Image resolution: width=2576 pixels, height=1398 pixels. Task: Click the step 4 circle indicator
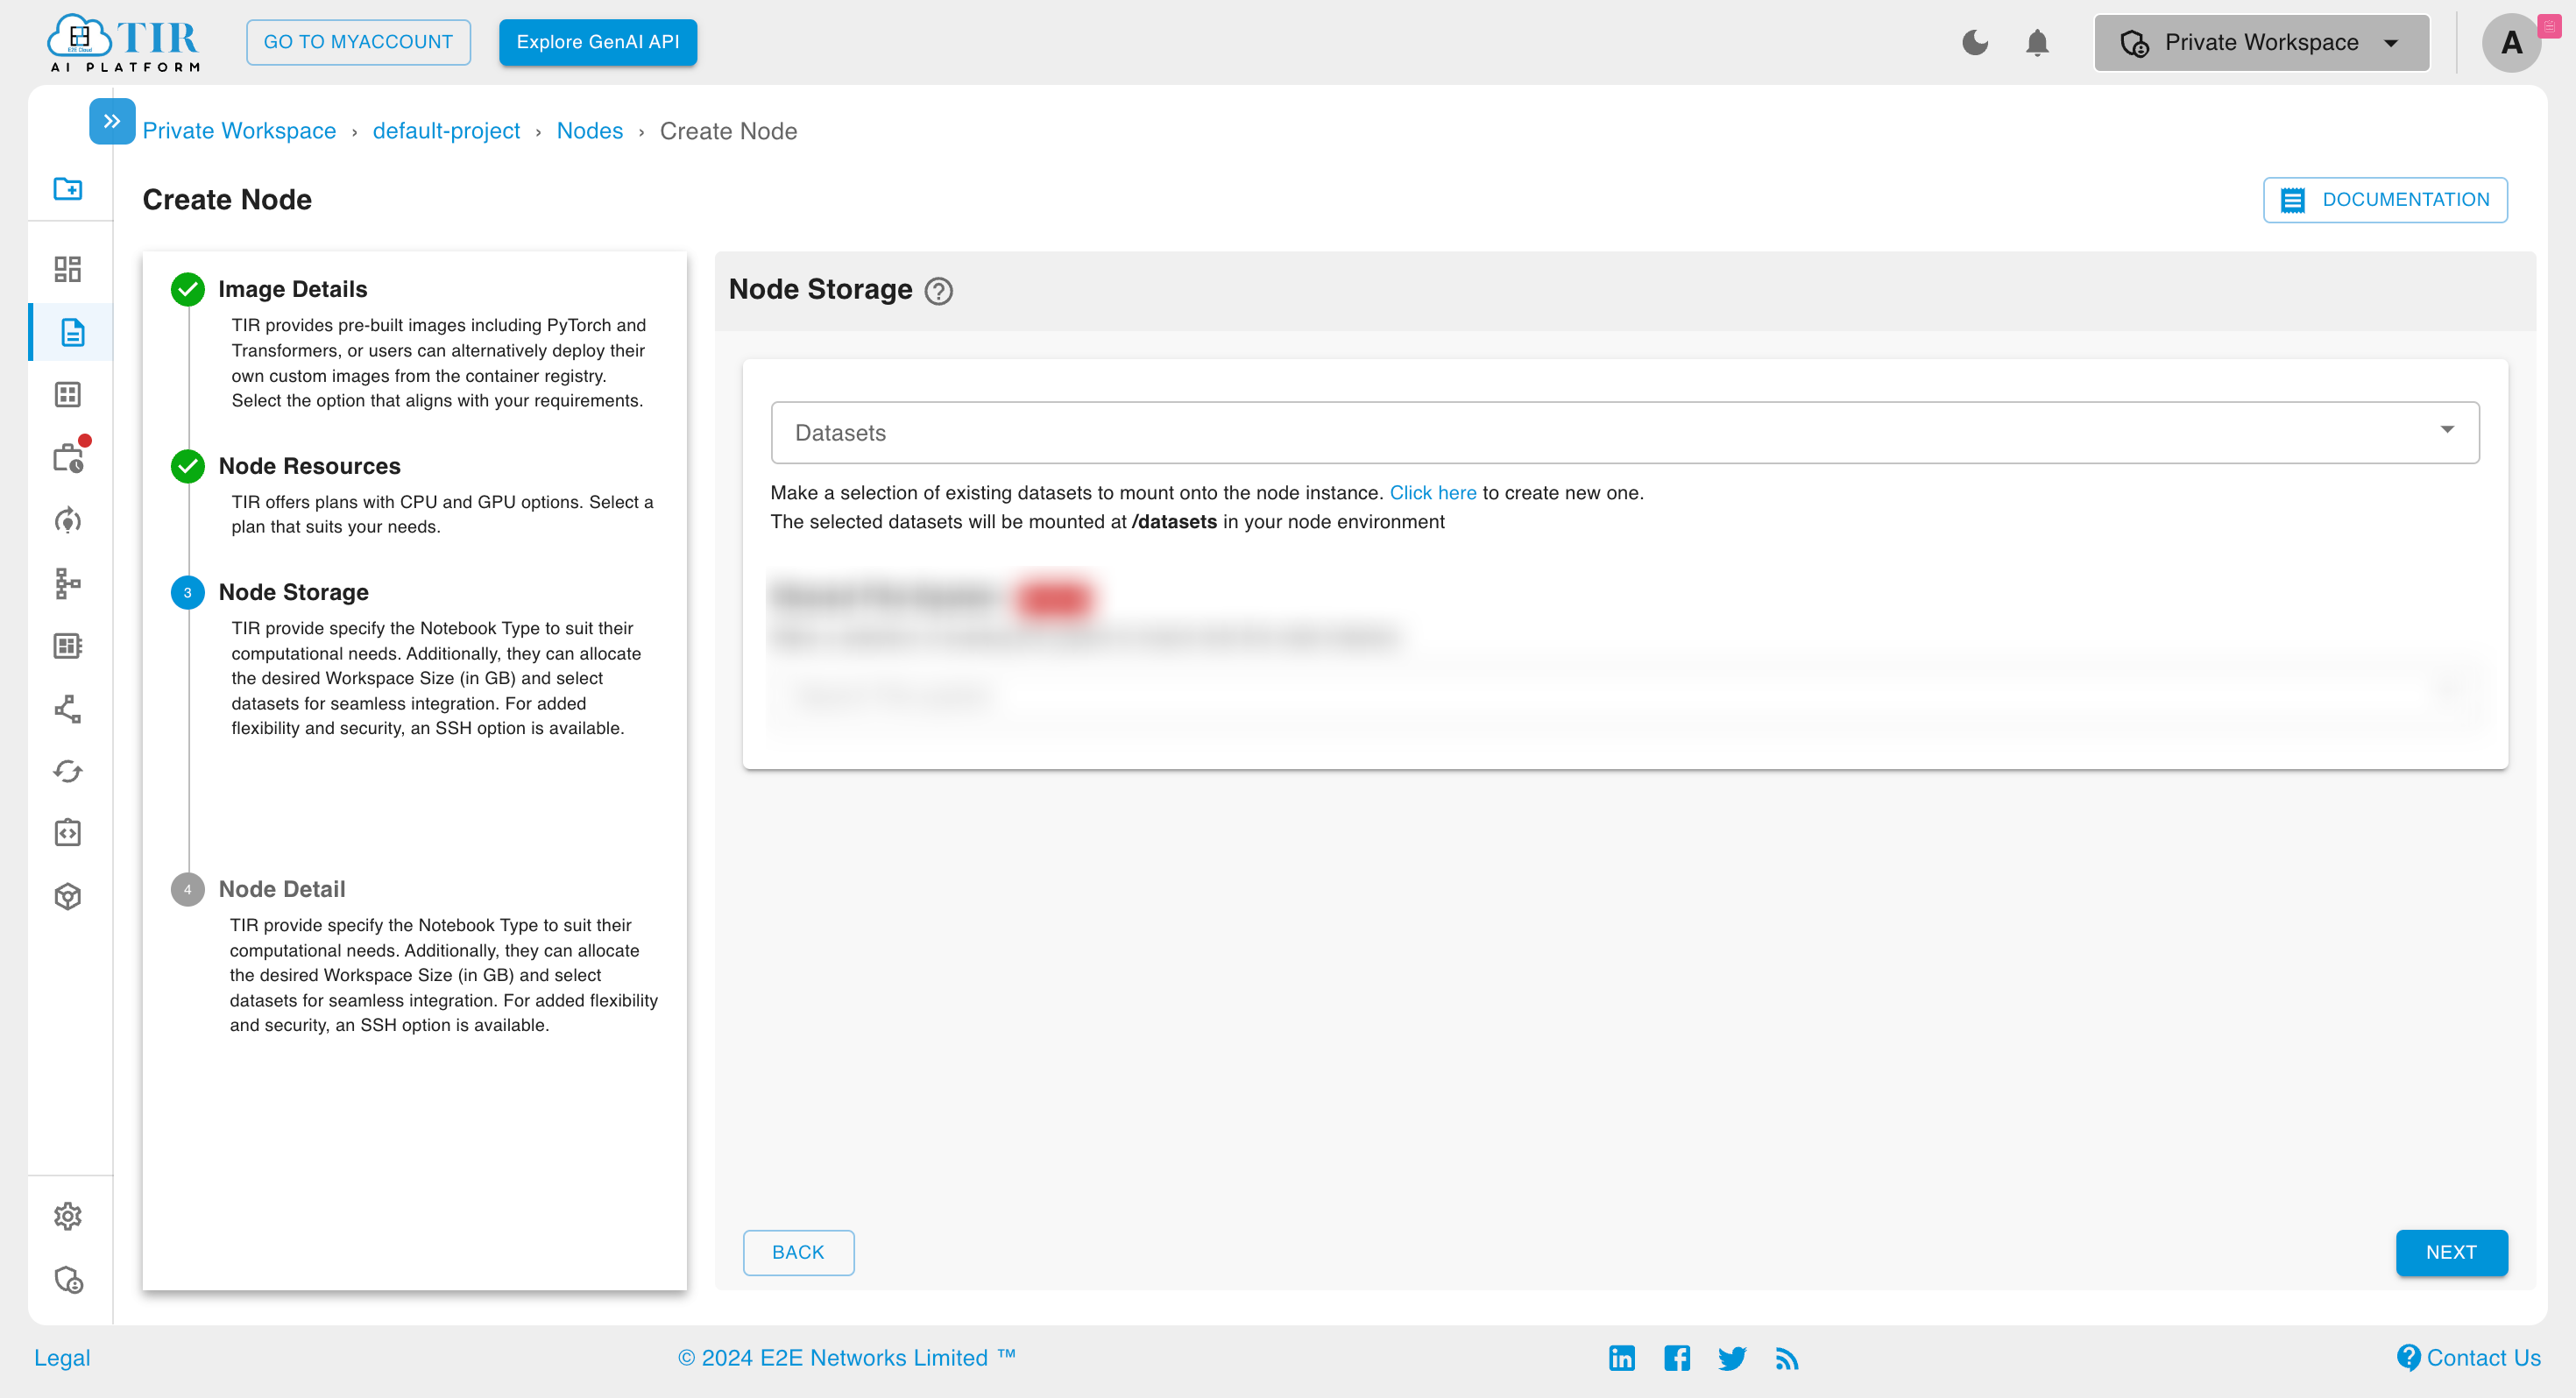pyautogui.click(x=187, y=889)
